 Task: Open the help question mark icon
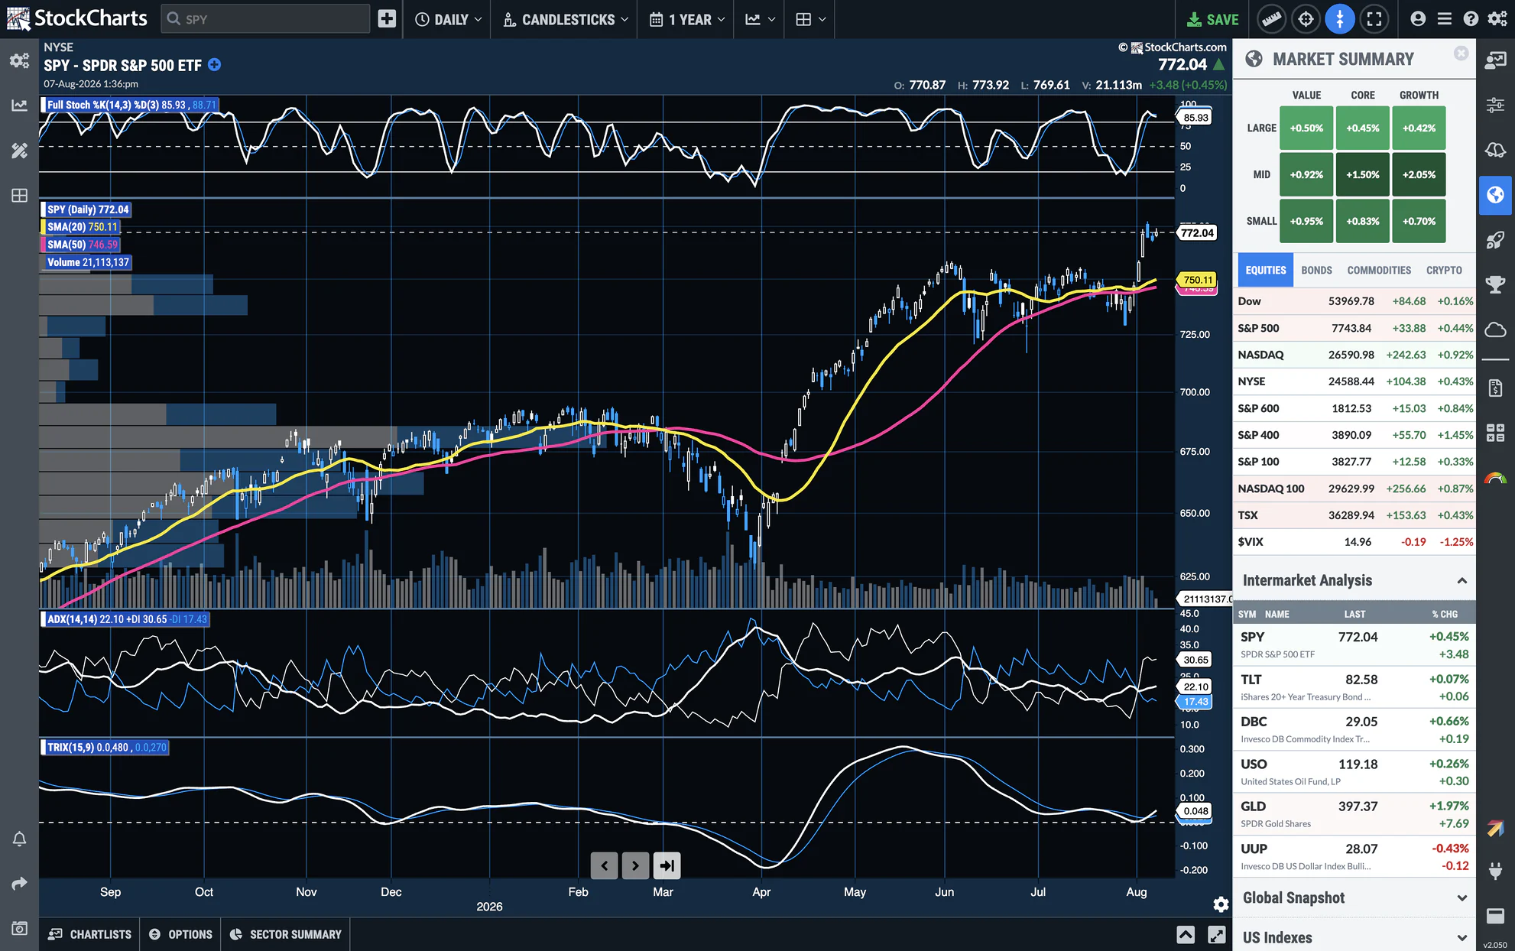(1470, 19)
